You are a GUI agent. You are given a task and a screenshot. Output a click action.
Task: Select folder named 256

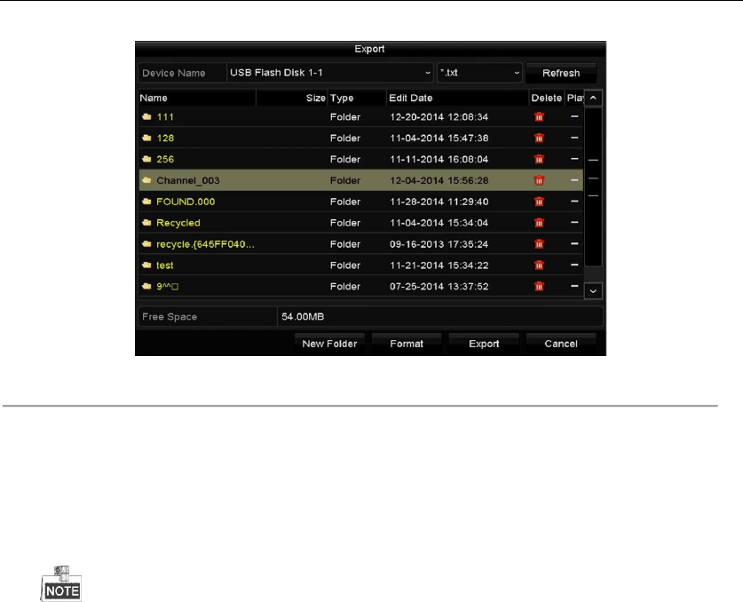pos(165,159)
